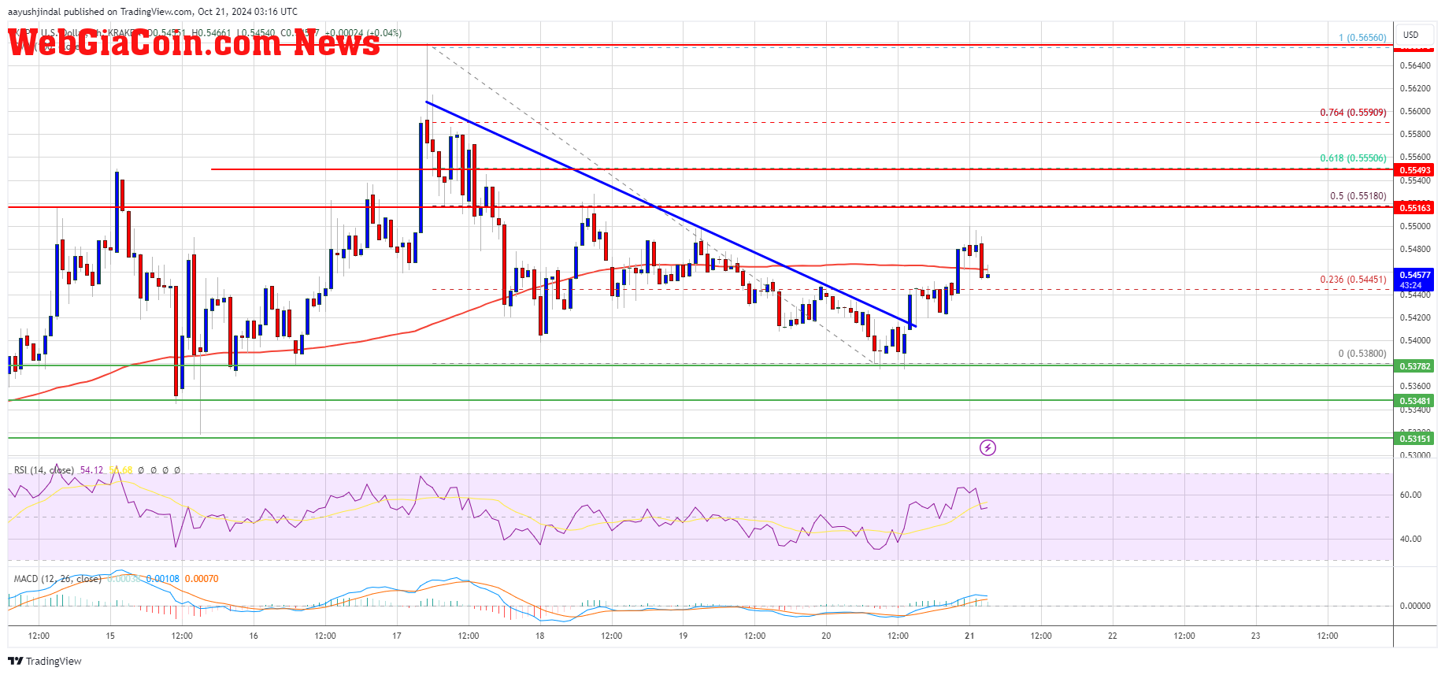Click the RSI value 54.12
Viewport: 1445px width, 675px height.
[x=91, y=470]
